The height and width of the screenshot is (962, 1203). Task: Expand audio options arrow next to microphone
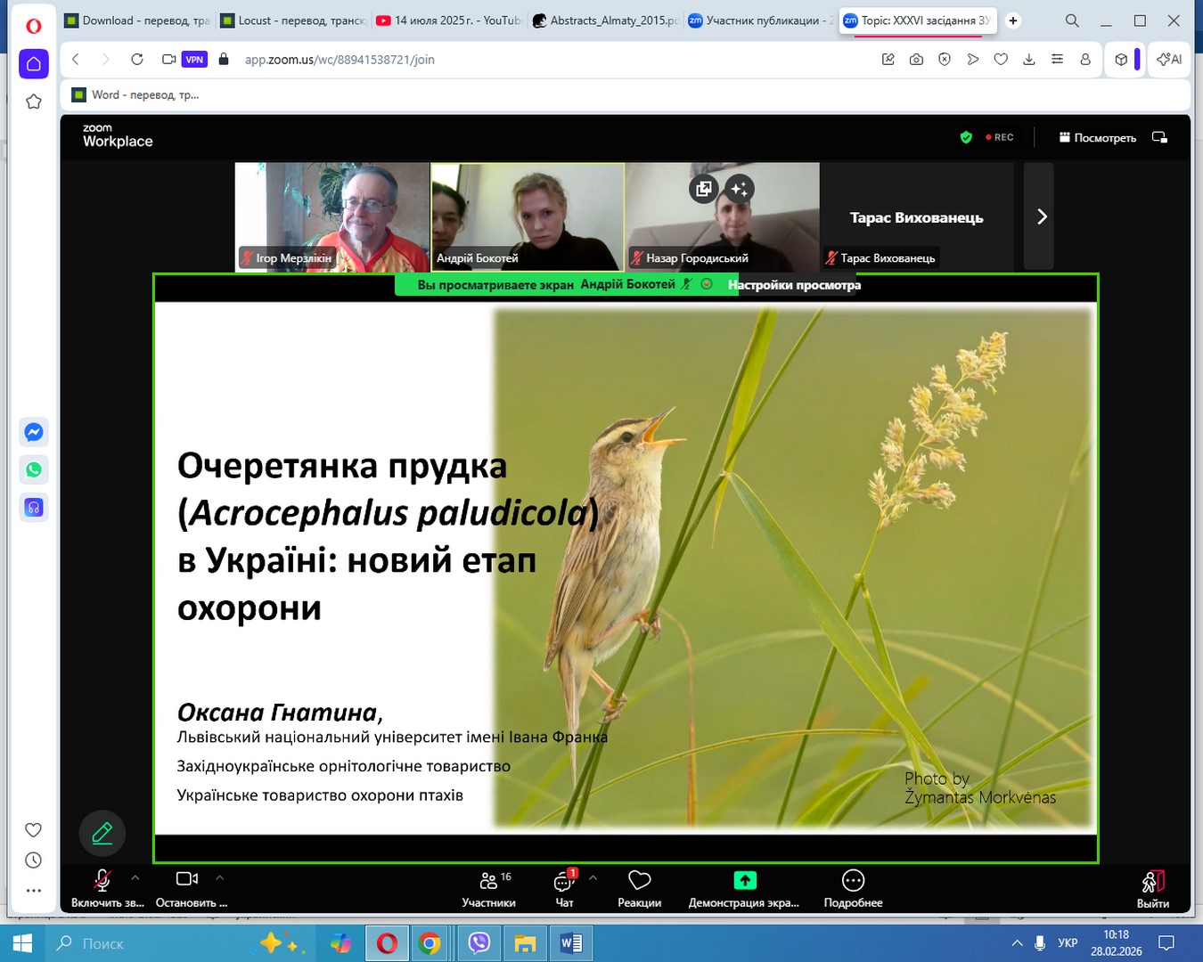coord(135,878)
